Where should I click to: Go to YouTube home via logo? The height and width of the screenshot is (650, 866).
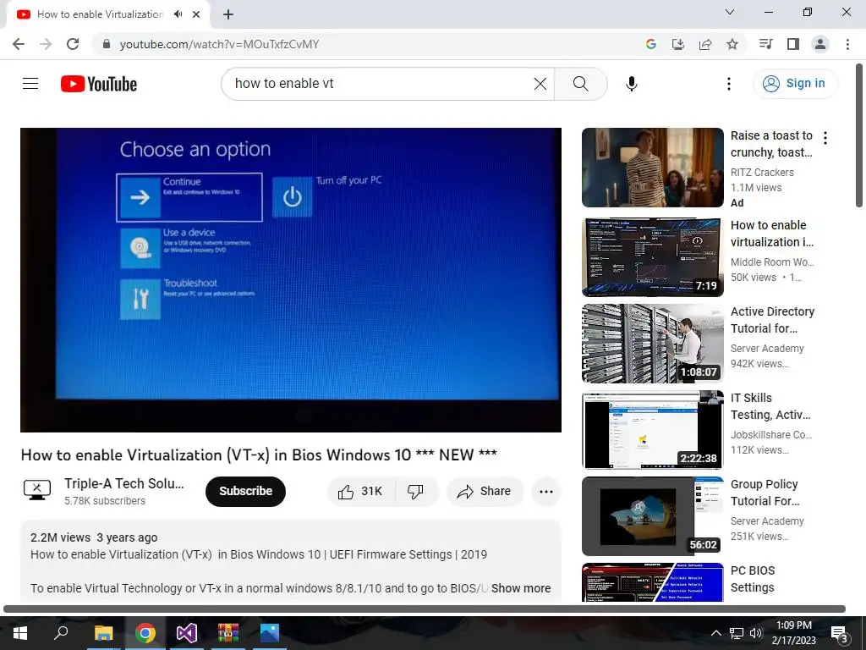point(99,84)
